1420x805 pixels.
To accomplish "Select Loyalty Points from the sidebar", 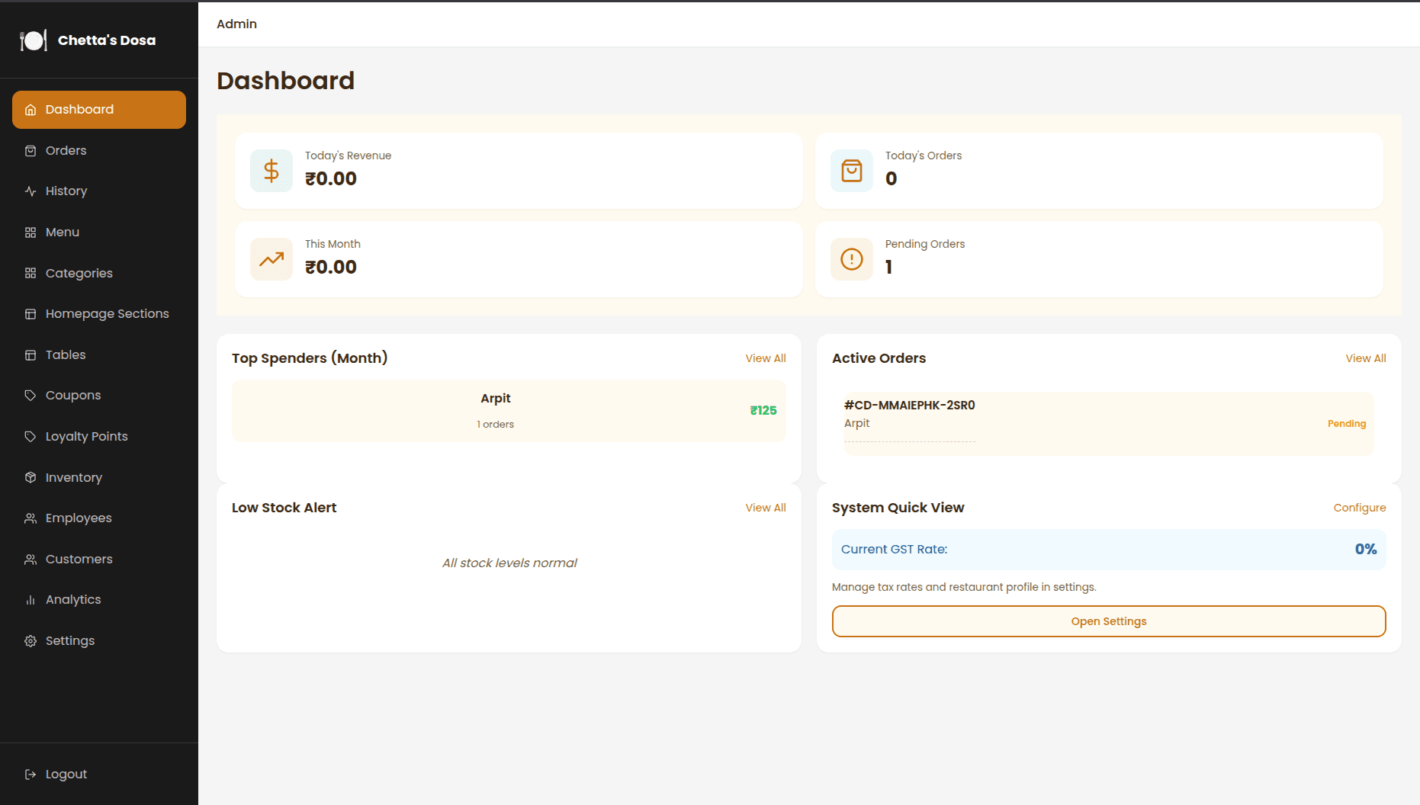I will 86,437.
